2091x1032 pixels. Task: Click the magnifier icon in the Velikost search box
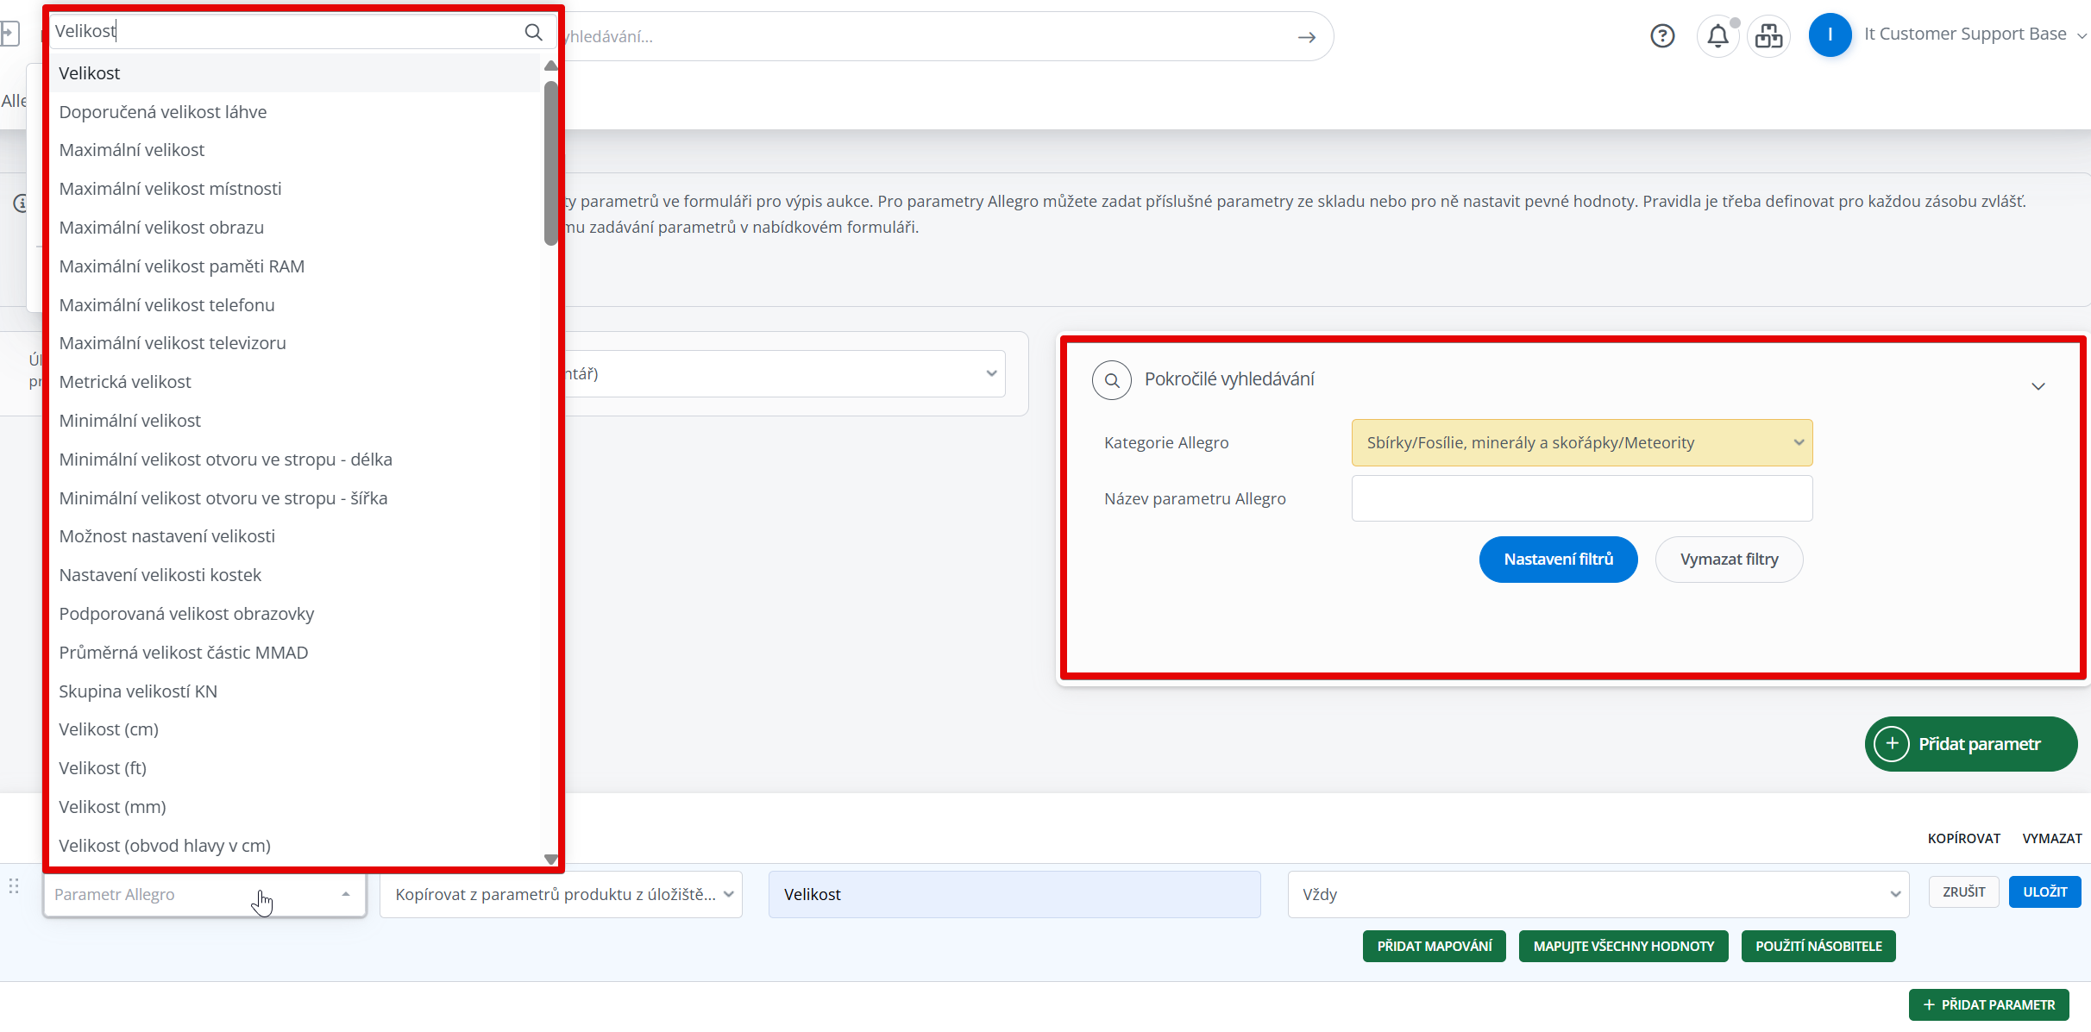(533, 32)
